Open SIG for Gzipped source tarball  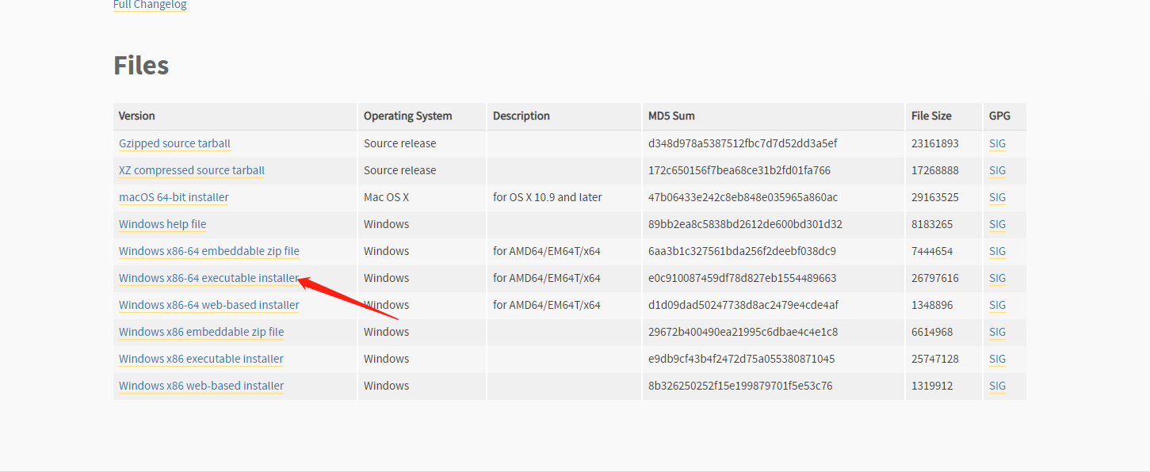(x=997, y=143)
